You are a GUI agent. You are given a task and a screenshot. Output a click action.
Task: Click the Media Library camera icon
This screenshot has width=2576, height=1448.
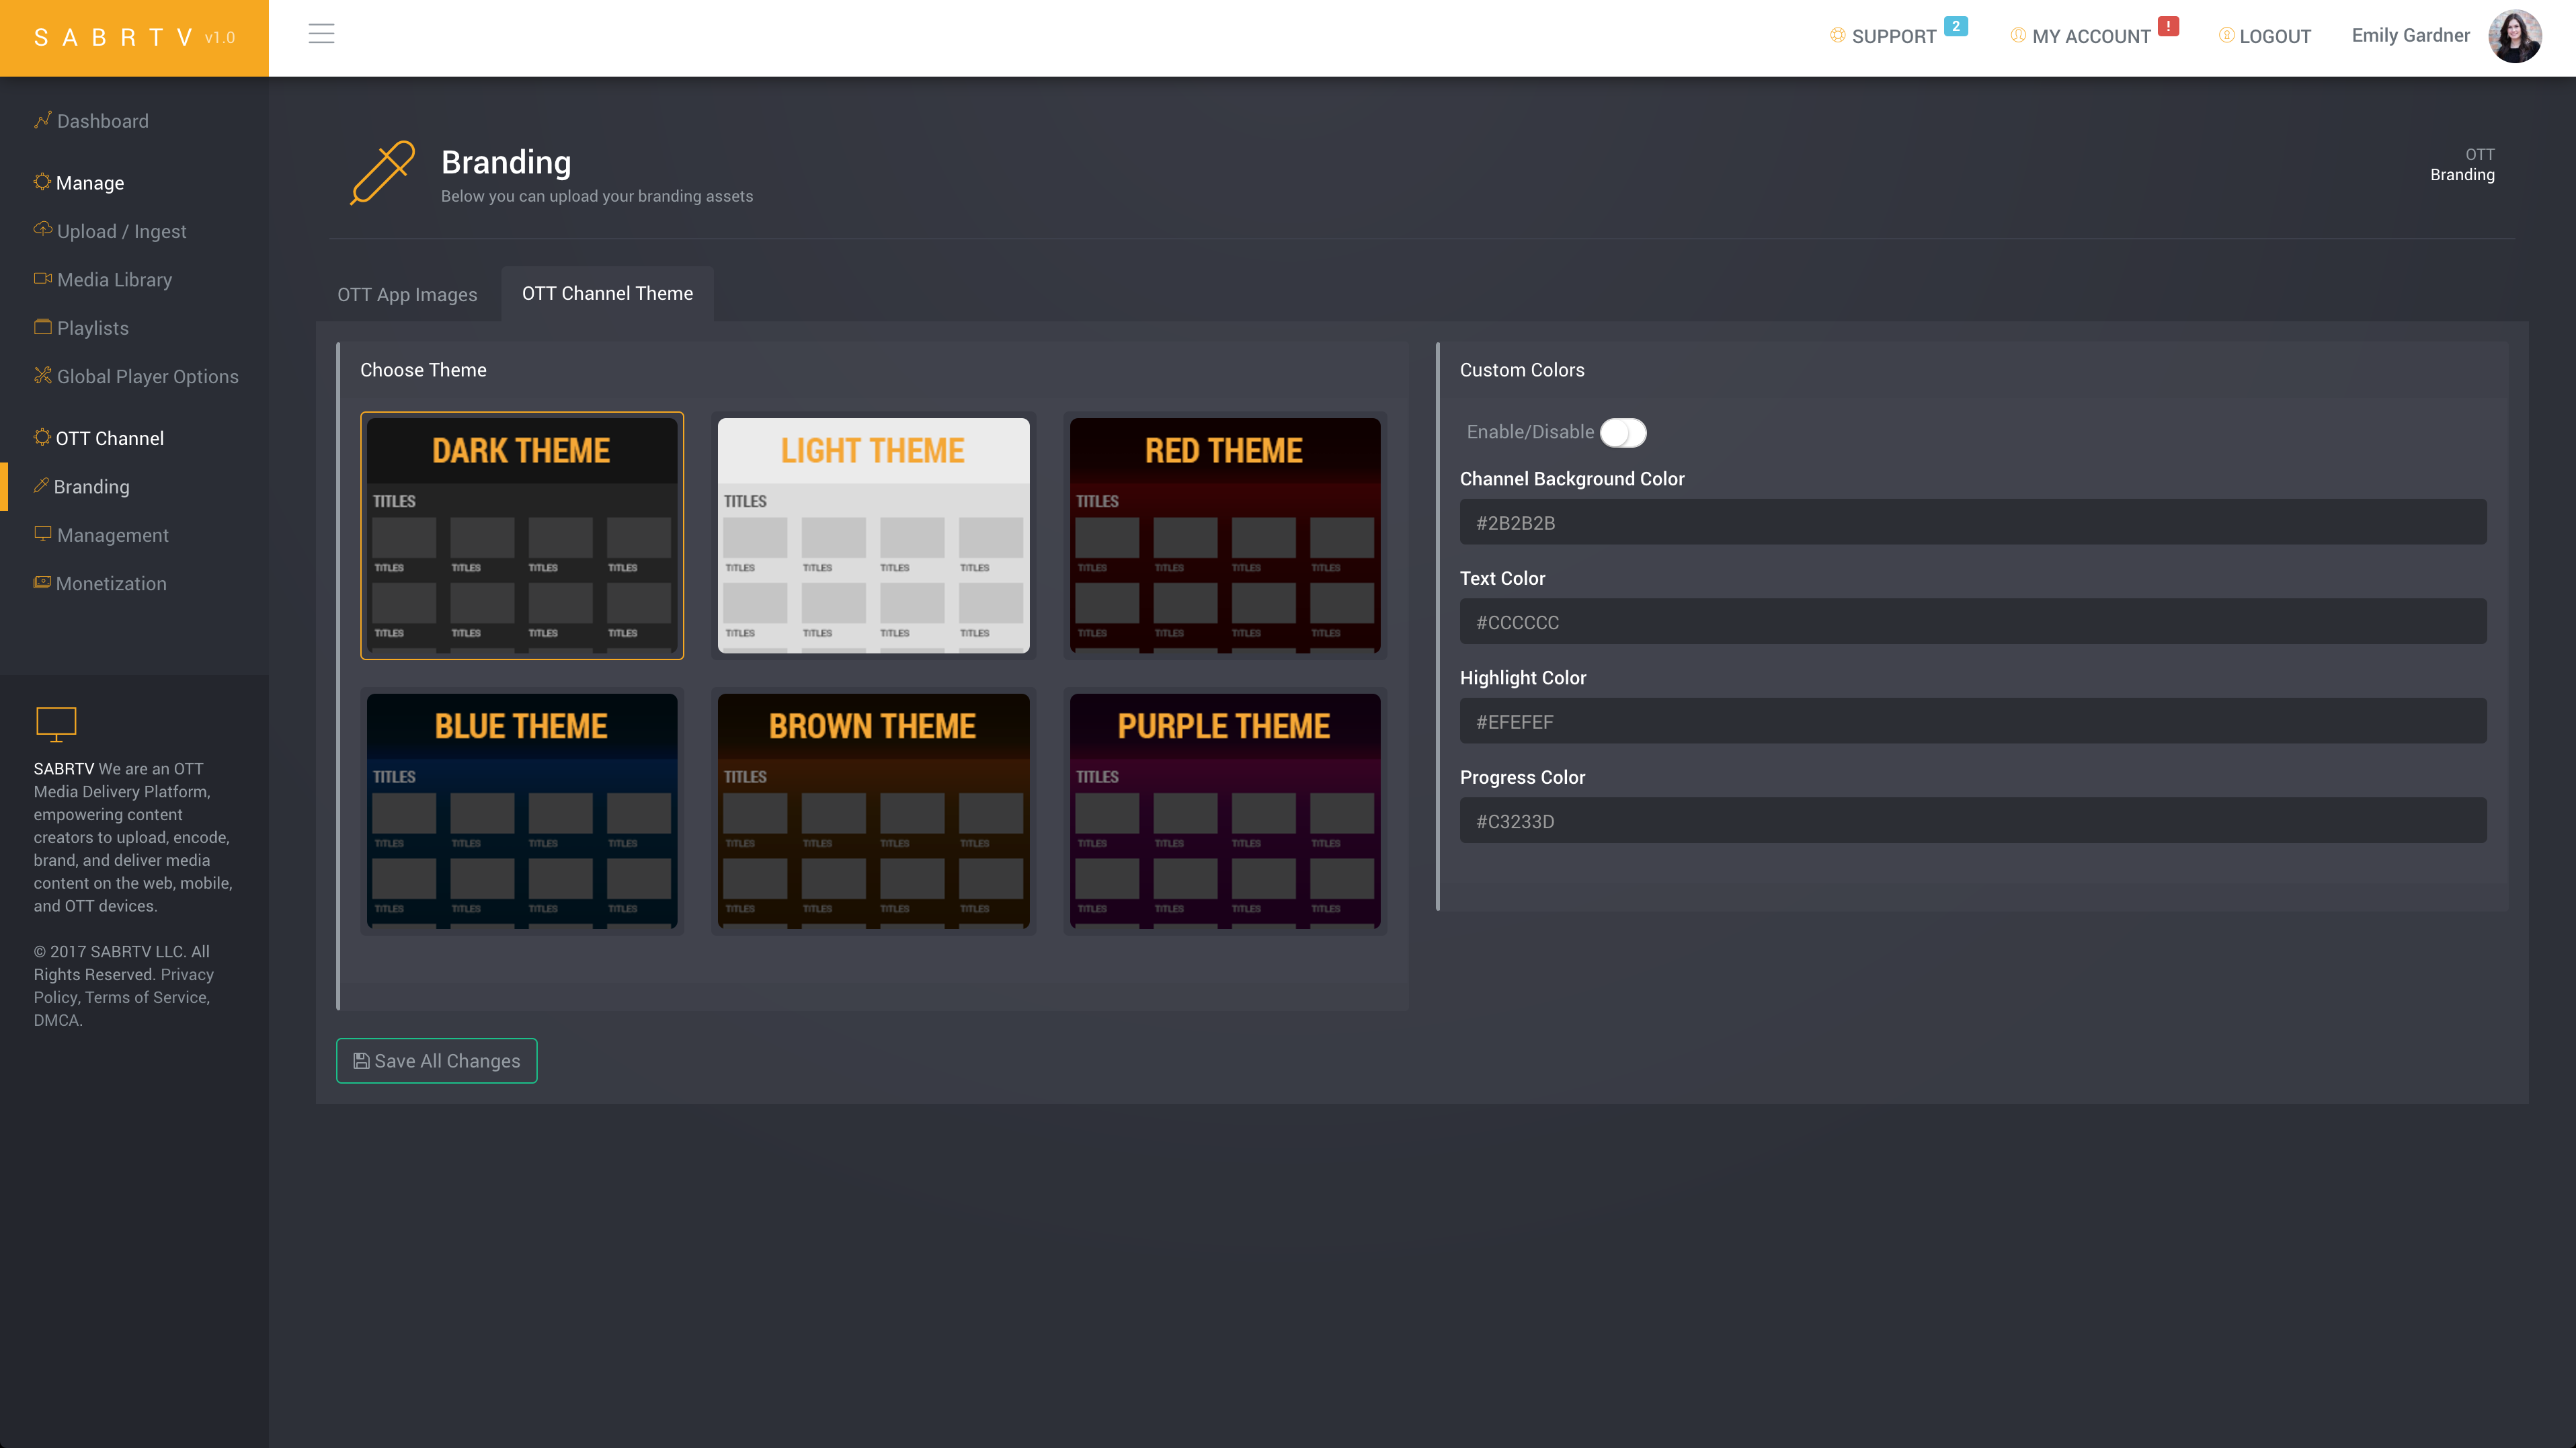[x=42, y=278]
